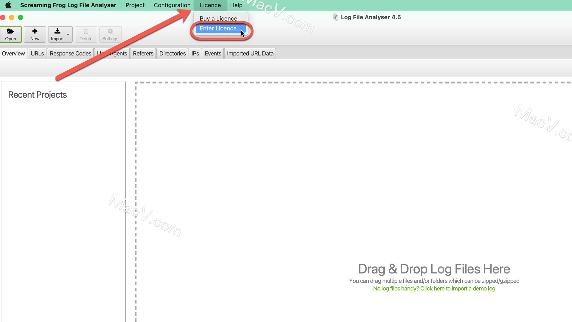
Task: Switch to the Response Codes tab
Action: [x=71, y=53]
